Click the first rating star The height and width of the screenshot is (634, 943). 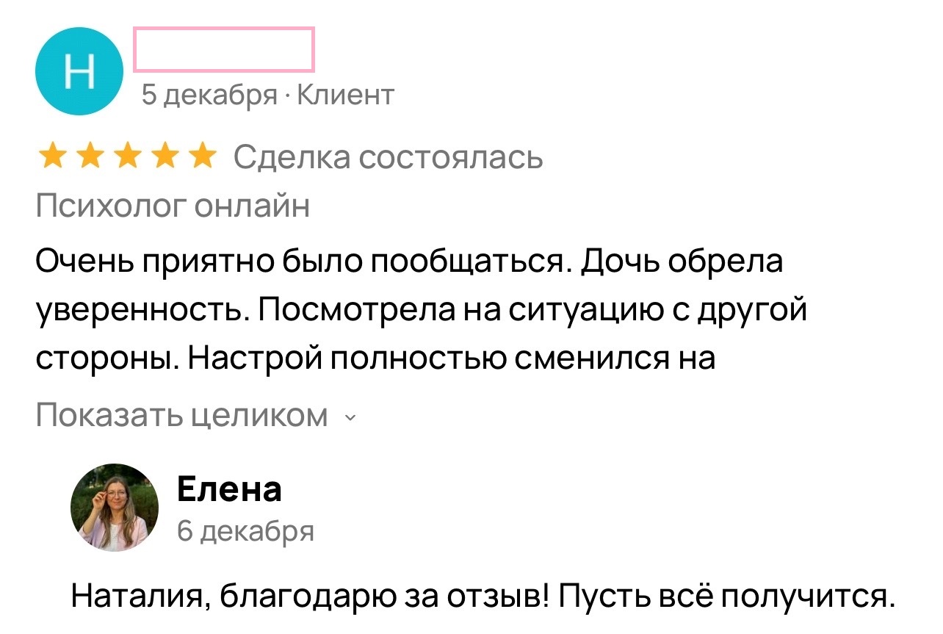click(51, 156)
